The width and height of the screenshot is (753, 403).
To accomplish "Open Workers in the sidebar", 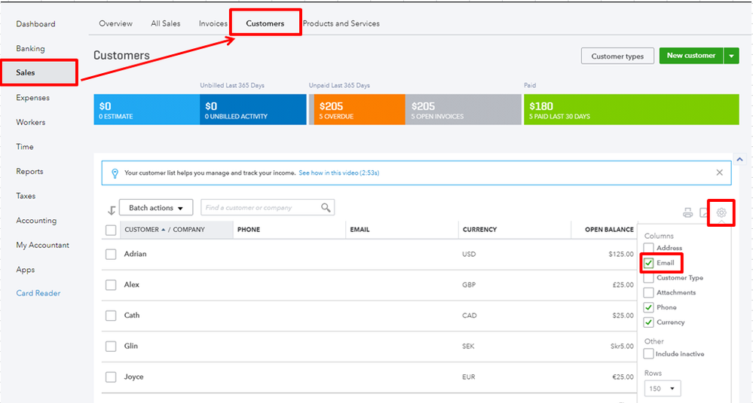I will (31, 122).
